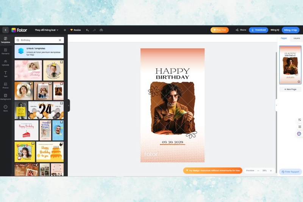Select the two girls polaroid template

43,91
